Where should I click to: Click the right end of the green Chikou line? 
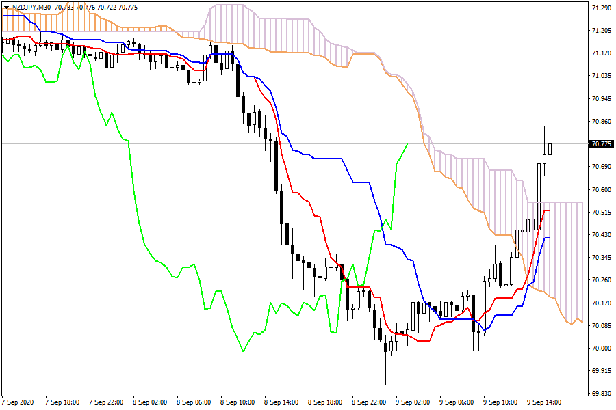407,144
